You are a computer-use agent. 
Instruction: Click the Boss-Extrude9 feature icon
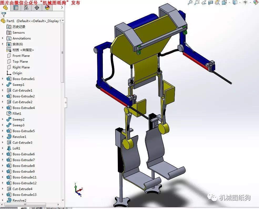coord(9,171)
